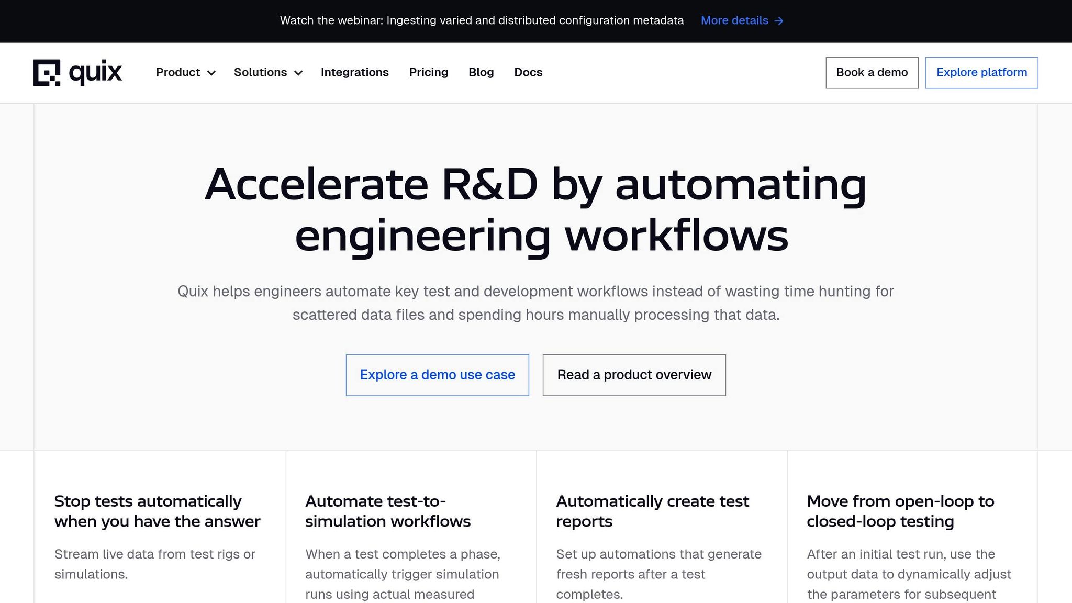Image resolution: width=1072 pixels, height=603 pixels.
Task: Go to Integrations page
Action: [354, 72]
